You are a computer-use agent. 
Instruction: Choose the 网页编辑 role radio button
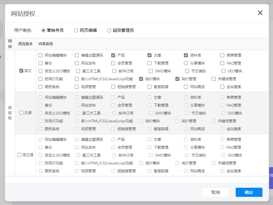point(76,30)
